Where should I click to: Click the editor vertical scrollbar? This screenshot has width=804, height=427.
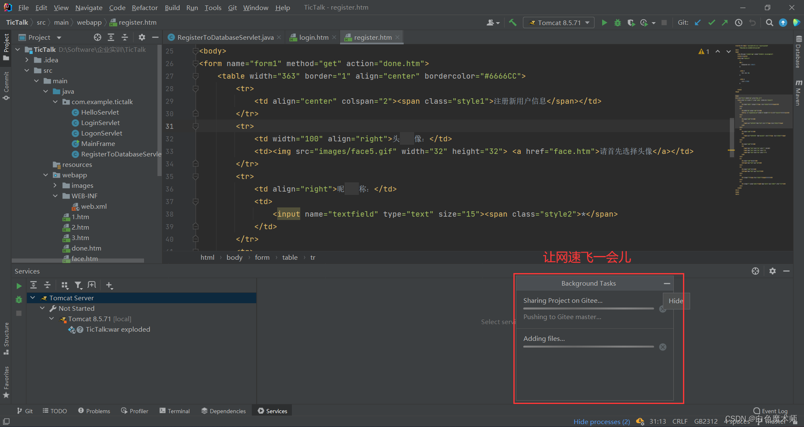732,137
